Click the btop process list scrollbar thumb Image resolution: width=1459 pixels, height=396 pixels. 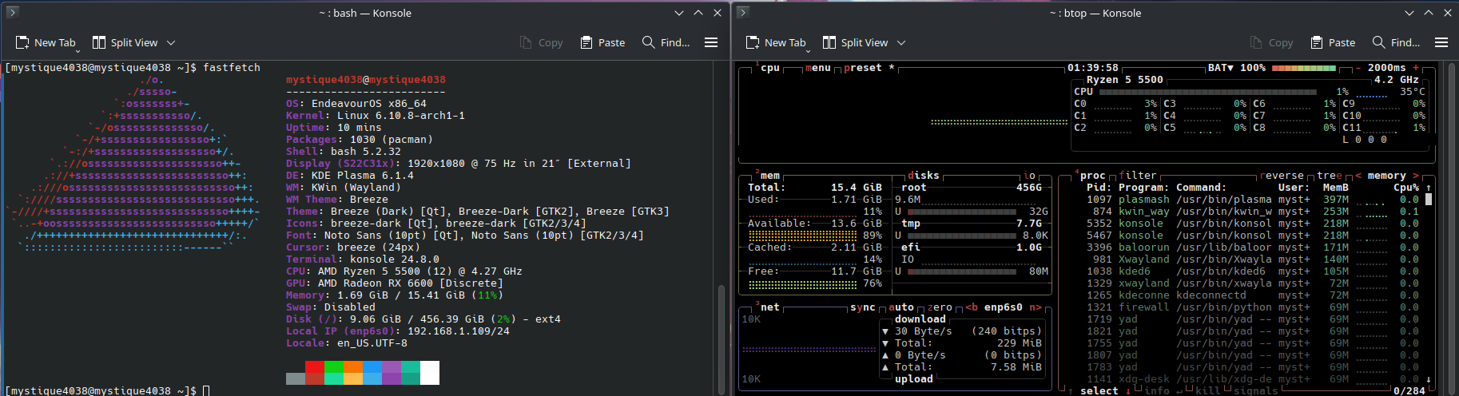1429,200
